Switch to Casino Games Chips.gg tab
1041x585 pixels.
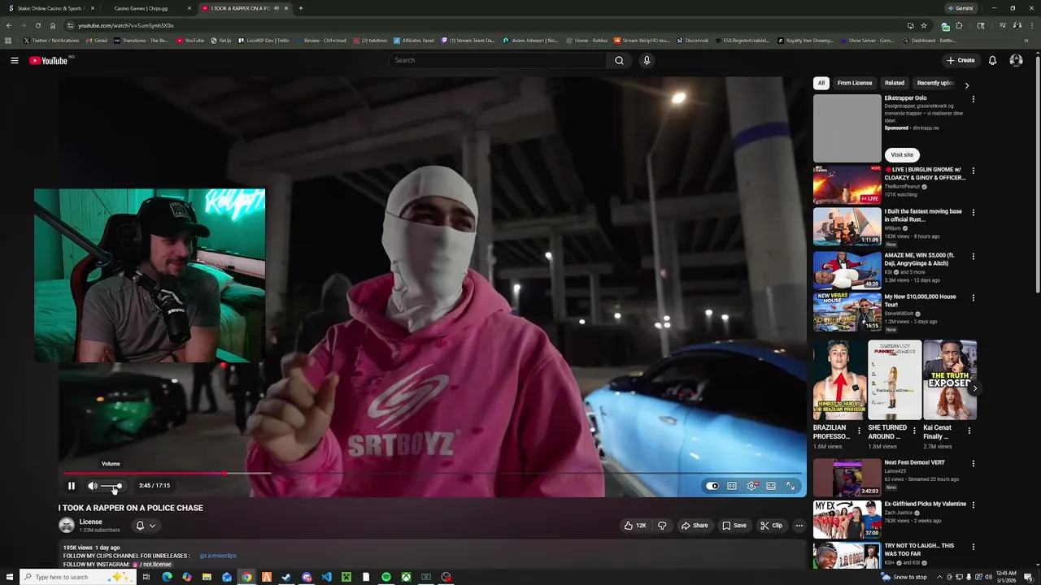point(146,8)
